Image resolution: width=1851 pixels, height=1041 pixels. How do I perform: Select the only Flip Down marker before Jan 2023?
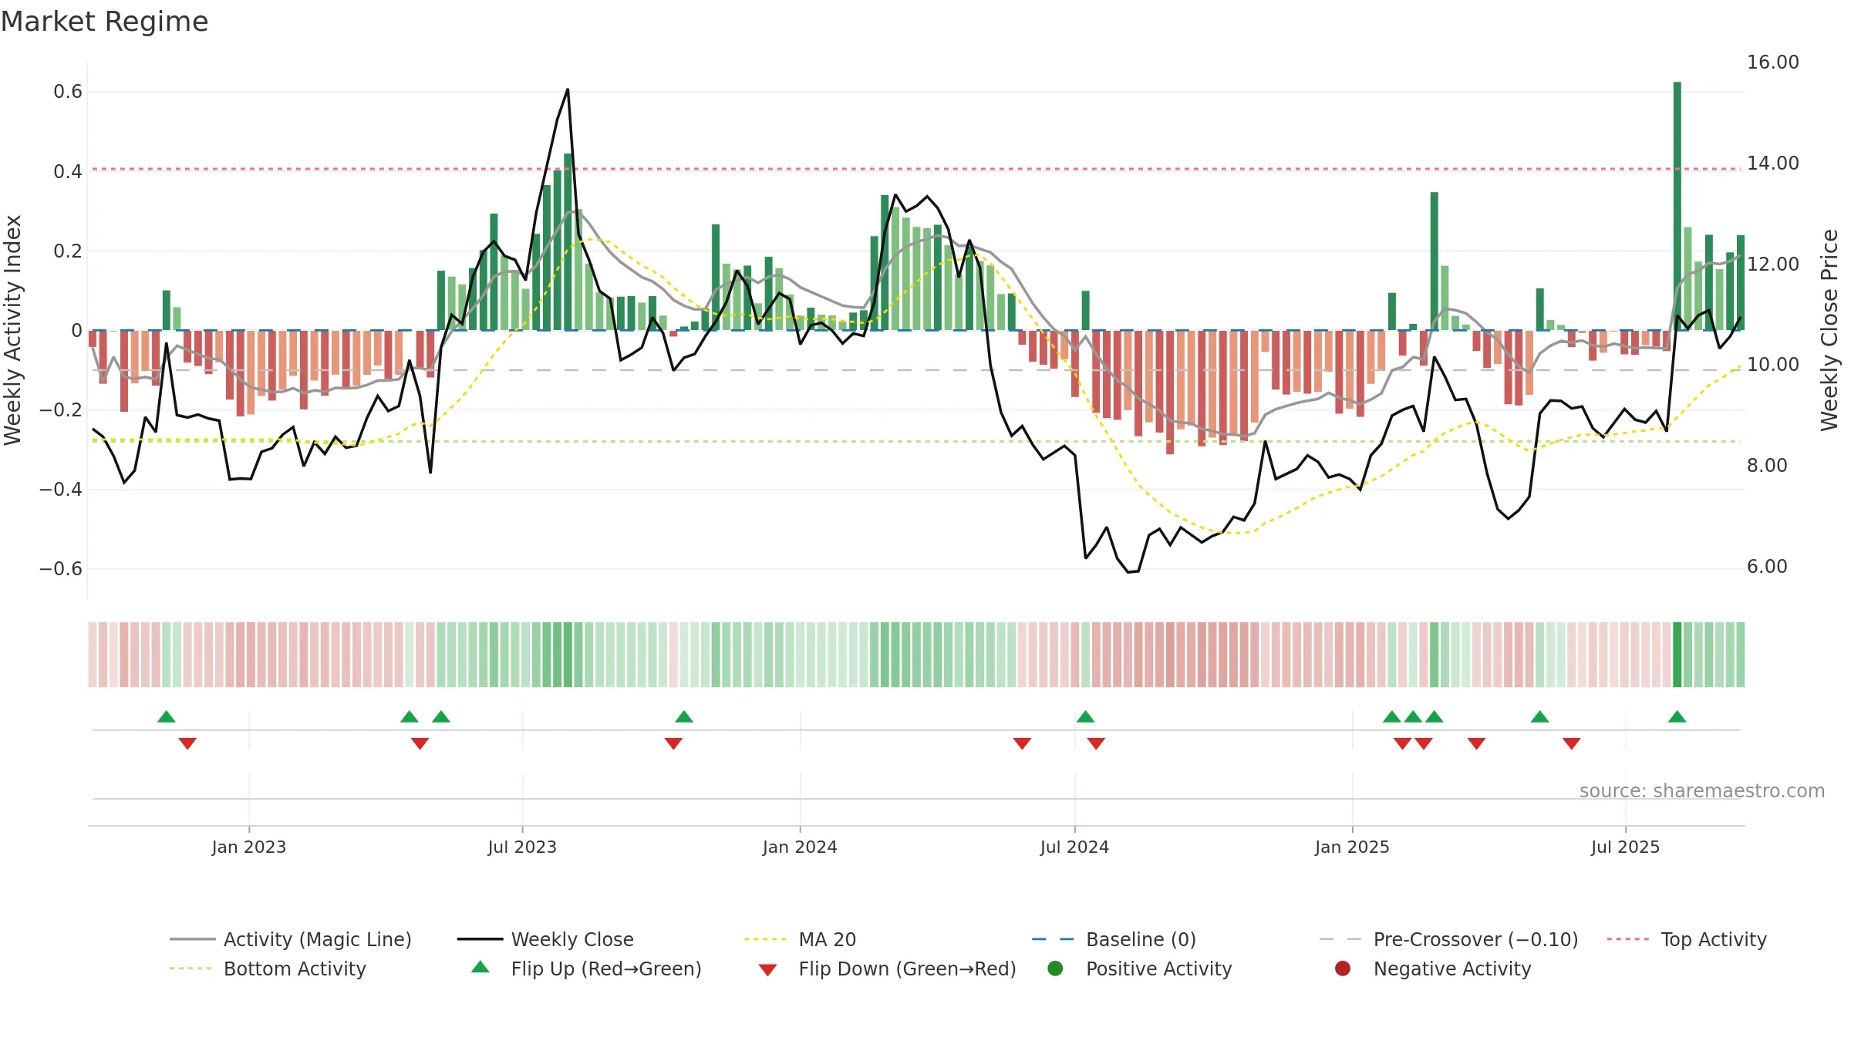coord(187,743)
